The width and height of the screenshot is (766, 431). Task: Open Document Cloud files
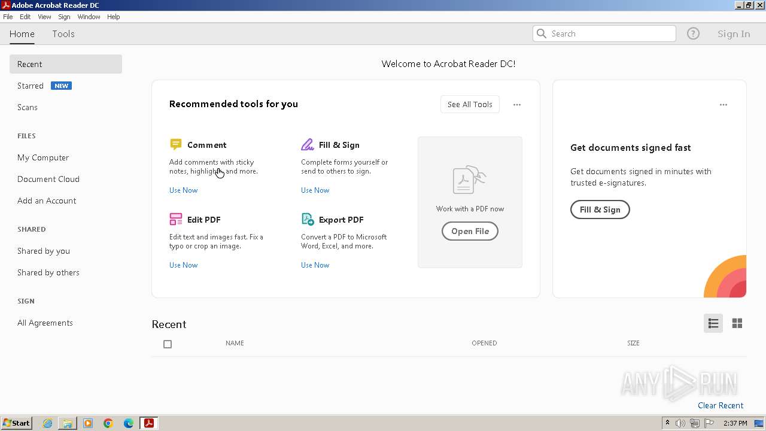tap(48, 179)
